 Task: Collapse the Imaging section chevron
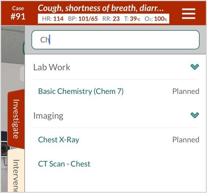(195, 115)
